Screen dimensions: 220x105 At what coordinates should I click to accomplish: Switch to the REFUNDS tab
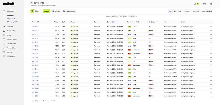[196, 11]
